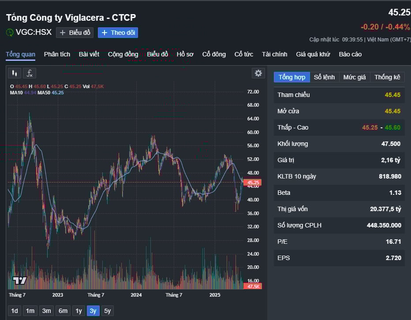
Task: Open chart settings gear icon
Action: coord(258,73)
